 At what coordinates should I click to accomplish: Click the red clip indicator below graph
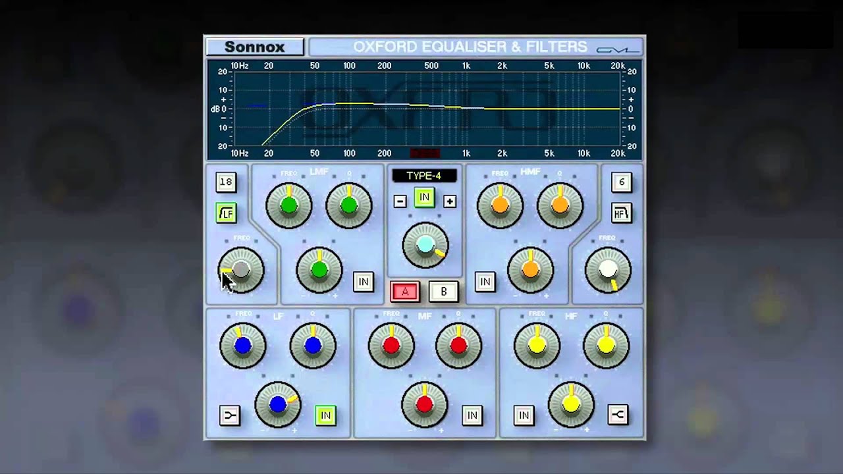[425, 153]
